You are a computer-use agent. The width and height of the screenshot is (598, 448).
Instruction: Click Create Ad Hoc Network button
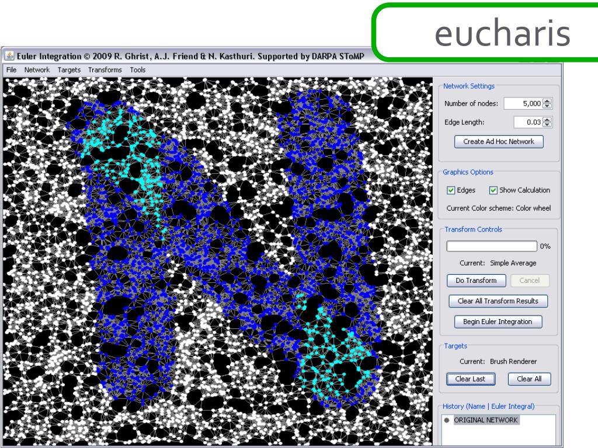point(499,141)
